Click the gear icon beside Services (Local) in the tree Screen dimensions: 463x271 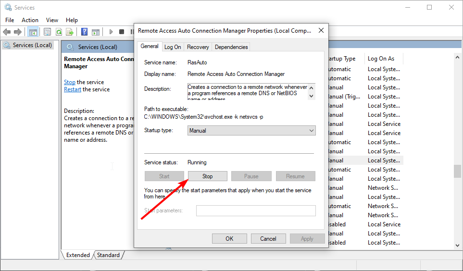7,45
